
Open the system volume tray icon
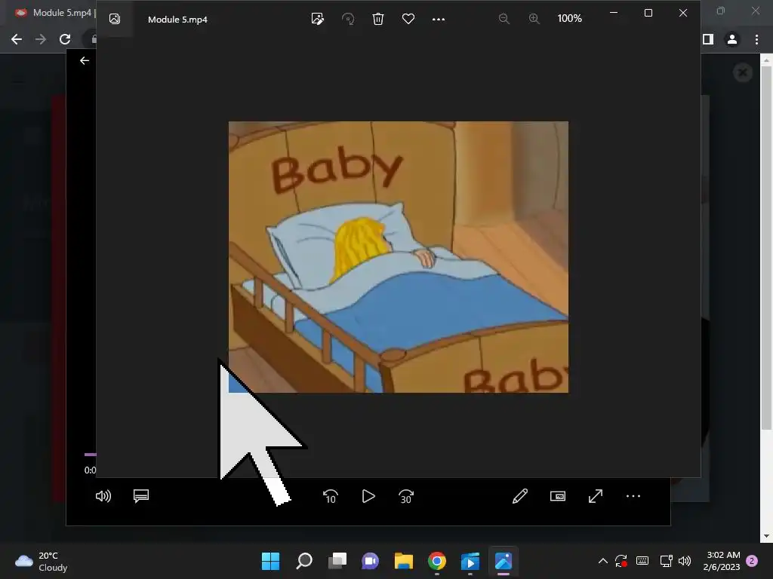pyautogui.click(x=685, y=561)
